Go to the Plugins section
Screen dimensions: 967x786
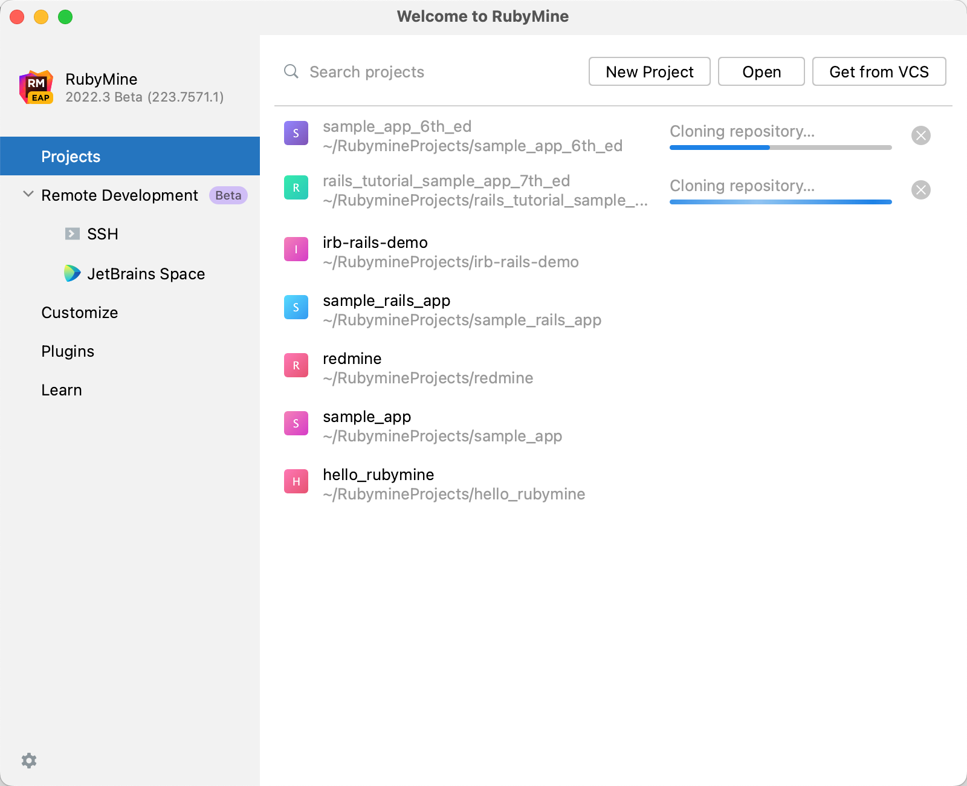[68, 351]
